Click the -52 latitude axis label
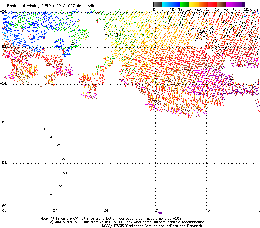This screenshot has height=228, width=260. (x=3, y=47)
